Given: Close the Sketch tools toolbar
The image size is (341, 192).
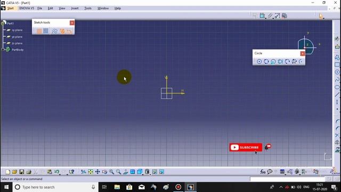Looking at the screenshot, I should pos(72,22).
